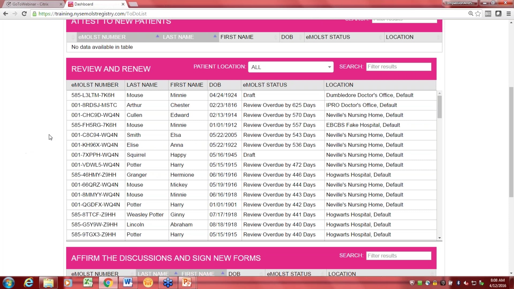Screen dimensions: 514x289
Task: Bookmark page with the star icon
Action: click(x=478, y=14)
